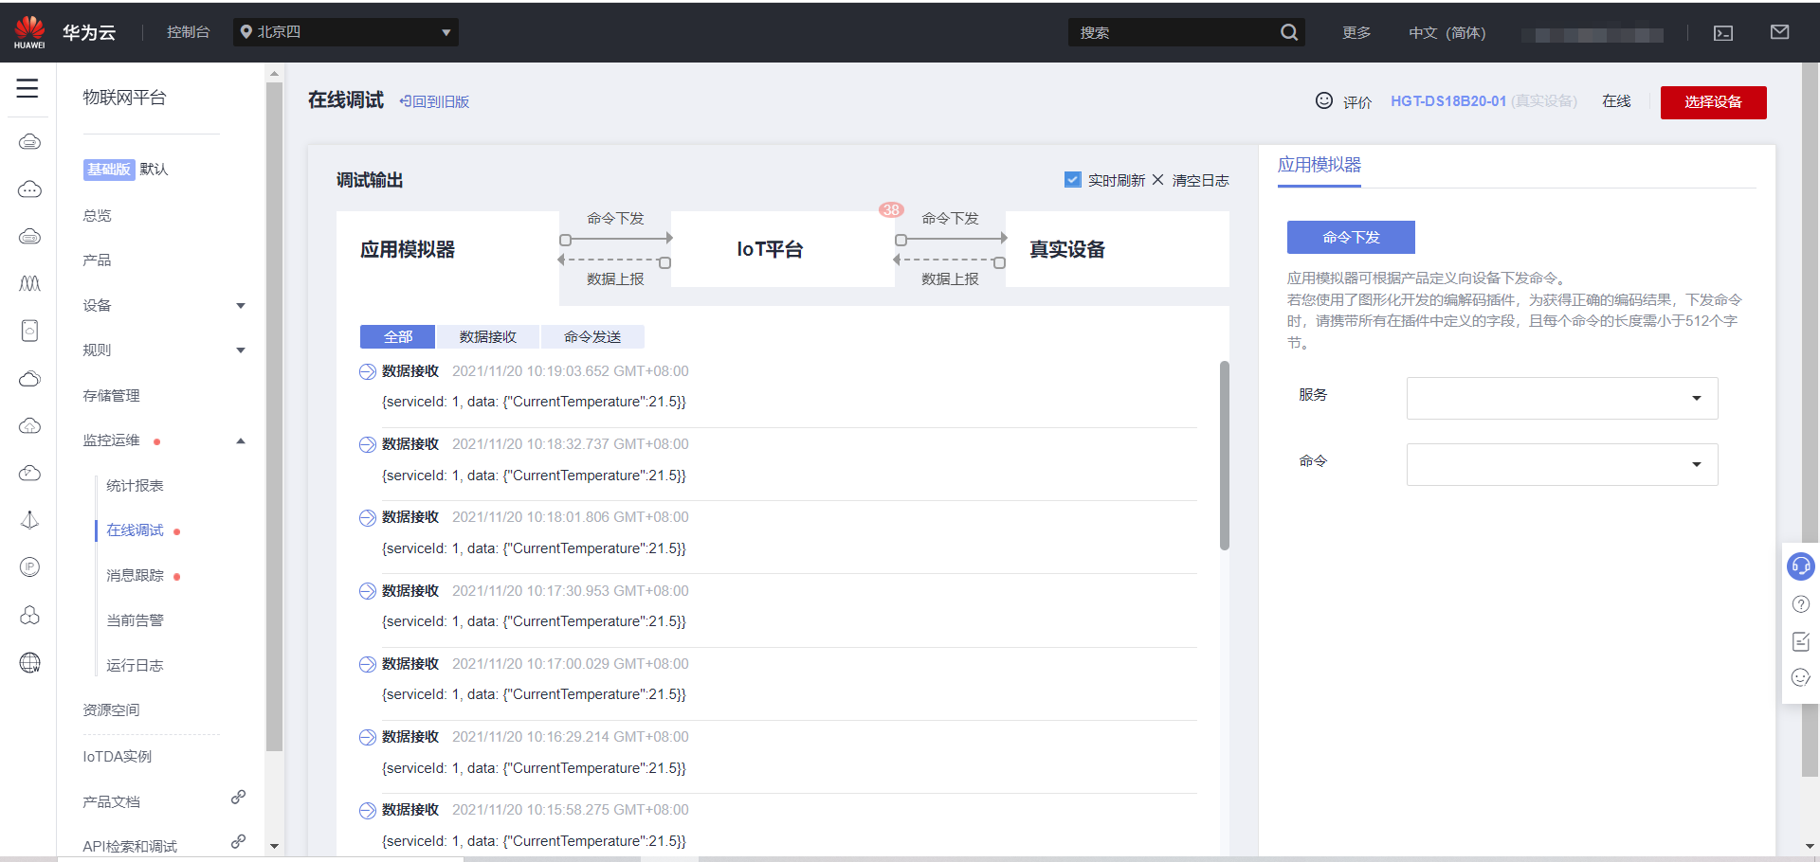Click the 回到旧版 link
1820x862 pixels.
point(434,101)
